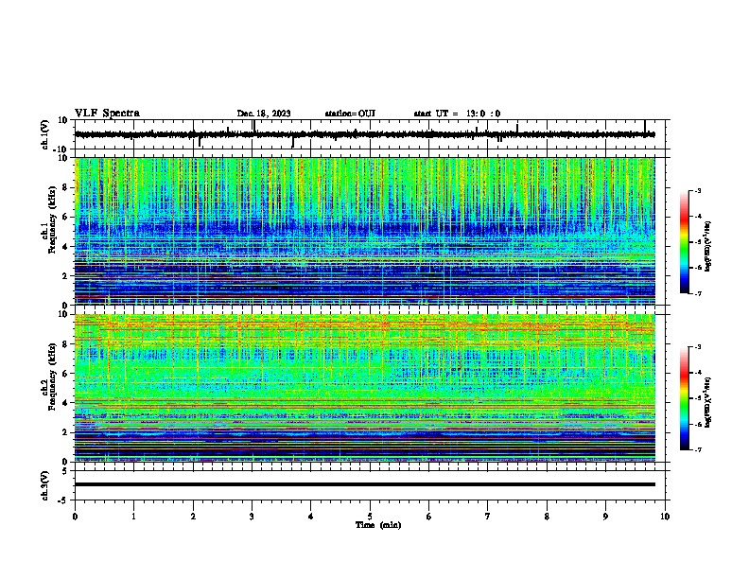749x579 pixels.
Task: Click the color scale bar beside ch.2 spectrogram
Action: 684,398
